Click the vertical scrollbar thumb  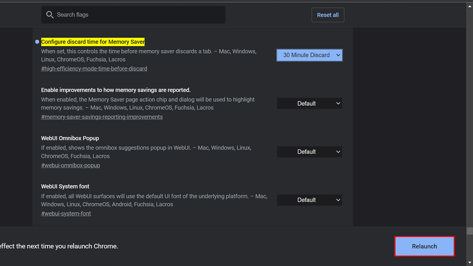[469, 231]
